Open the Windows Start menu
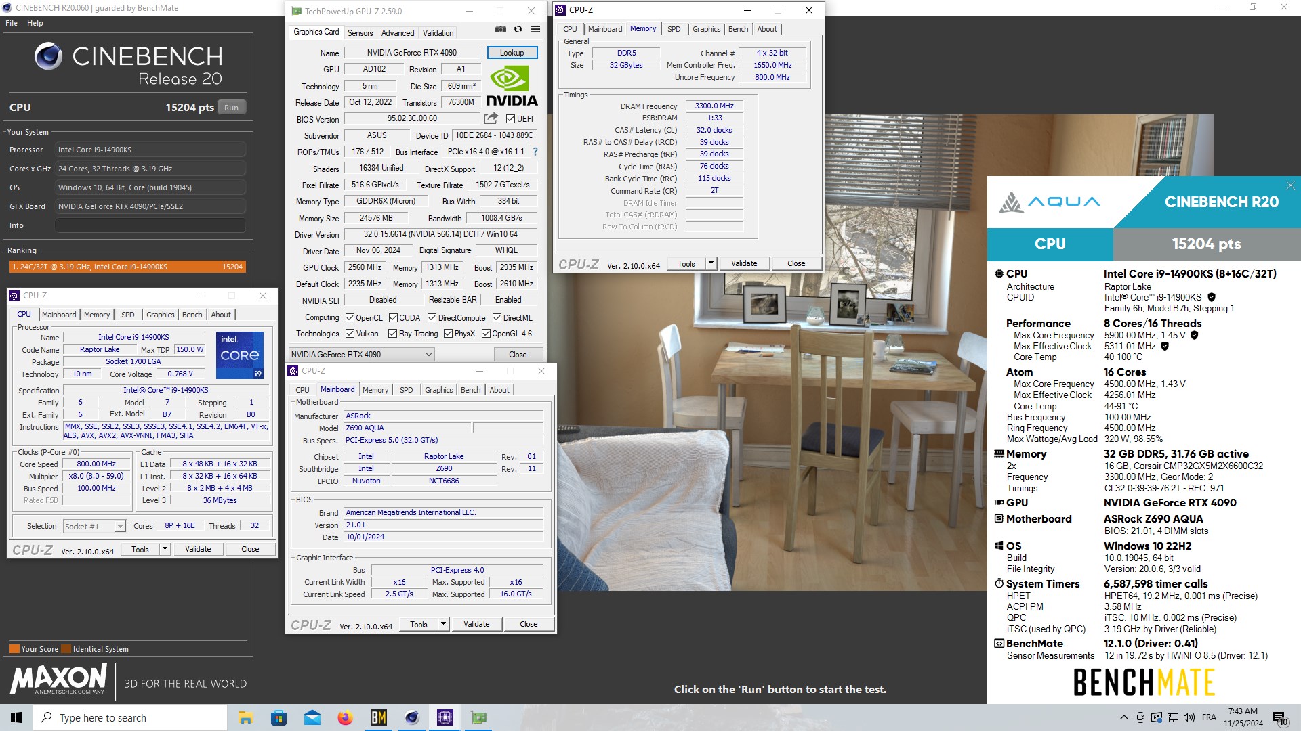 (x=16, y=717)
